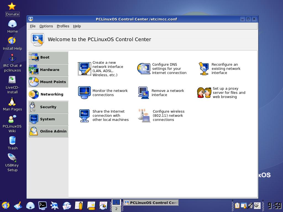
Task: Open the Help menu
Action: 77,26
